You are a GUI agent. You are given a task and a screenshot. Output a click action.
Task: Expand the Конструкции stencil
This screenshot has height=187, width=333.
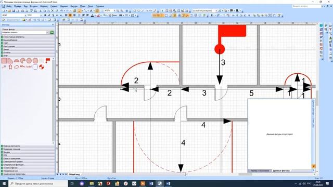click(28, 46)
